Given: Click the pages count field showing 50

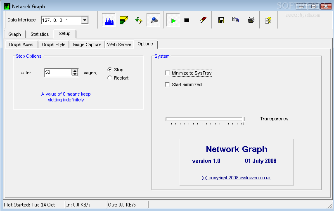Looking at the screenshot, I should [x=58, y=73].
